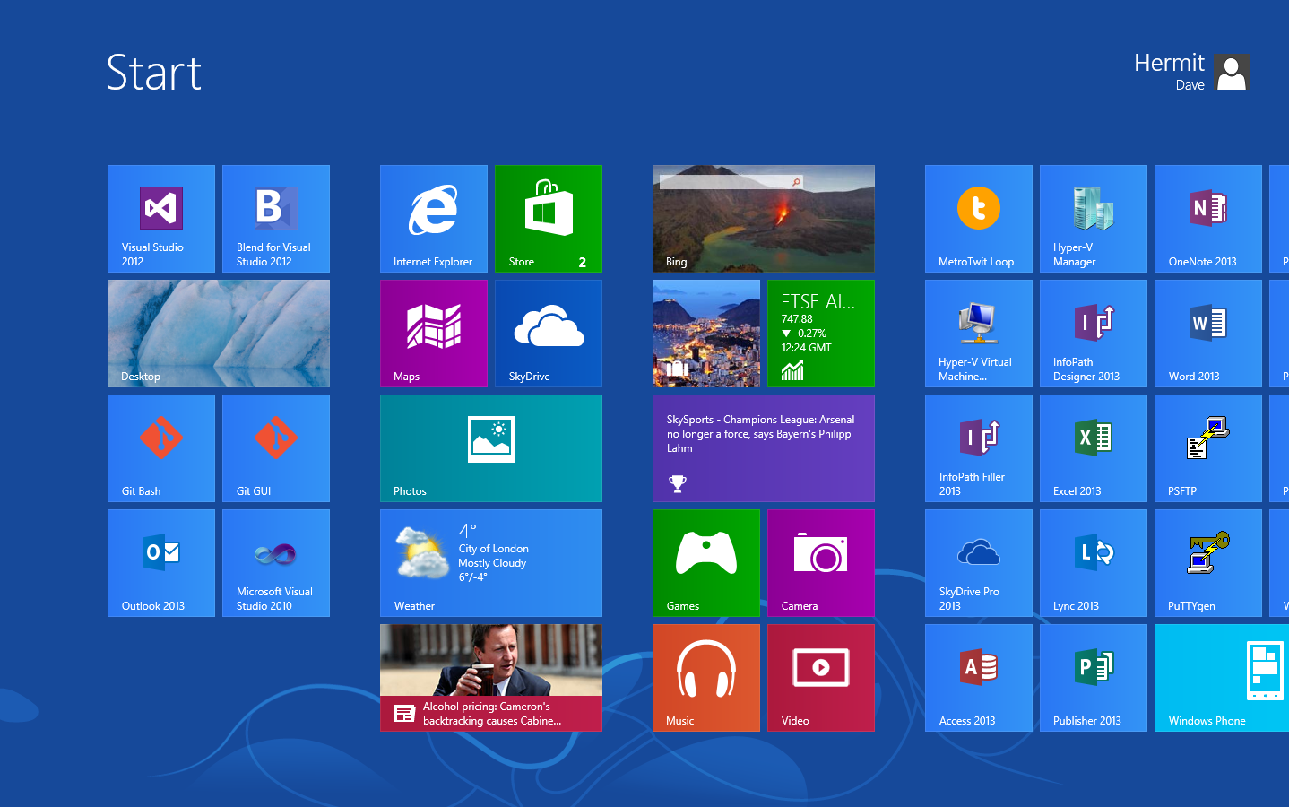1289x807 pixels.
Task: Launch Blend for Visual Studio 2012
Action: coord(276,219)
